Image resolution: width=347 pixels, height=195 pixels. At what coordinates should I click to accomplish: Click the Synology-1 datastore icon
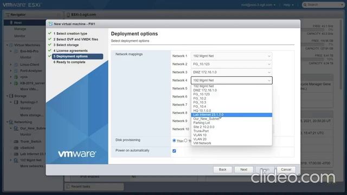point(16,102)
